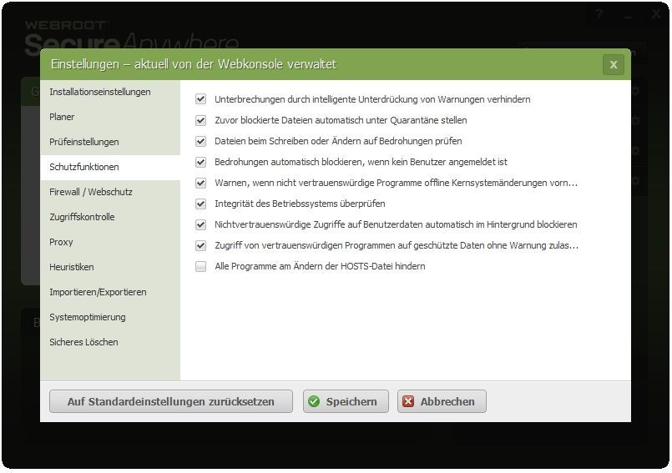This screenshot has height=473, width=672.
Task: Reset settings via Auf Standardeinstellungen zurücksetzen
Action: 171,401
